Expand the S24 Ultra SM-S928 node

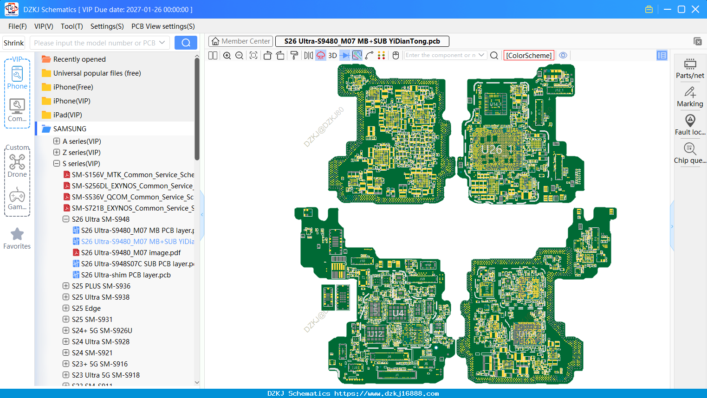[x=66, y=341]
